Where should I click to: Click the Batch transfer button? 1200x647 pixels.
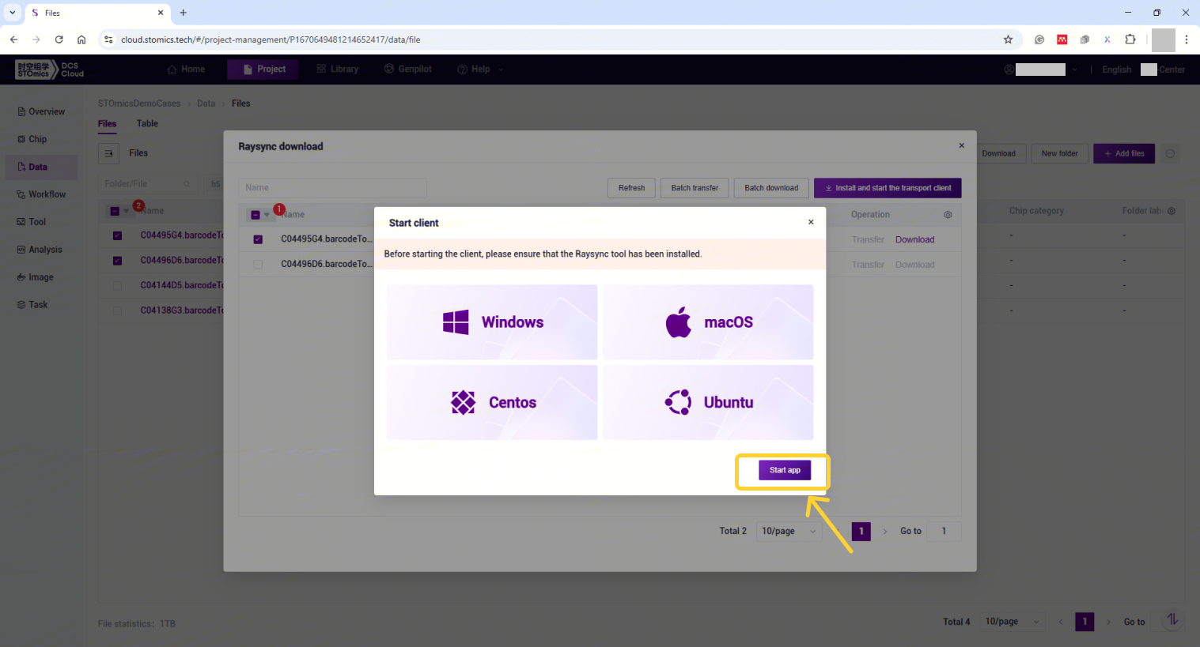click(x=695, y=188)
